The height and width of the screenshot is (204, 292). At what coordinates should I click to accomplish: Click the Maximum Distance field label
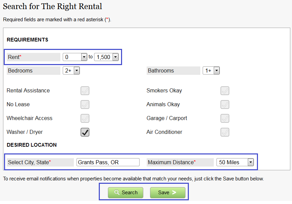pyautogui.click(x=172, y=162)
